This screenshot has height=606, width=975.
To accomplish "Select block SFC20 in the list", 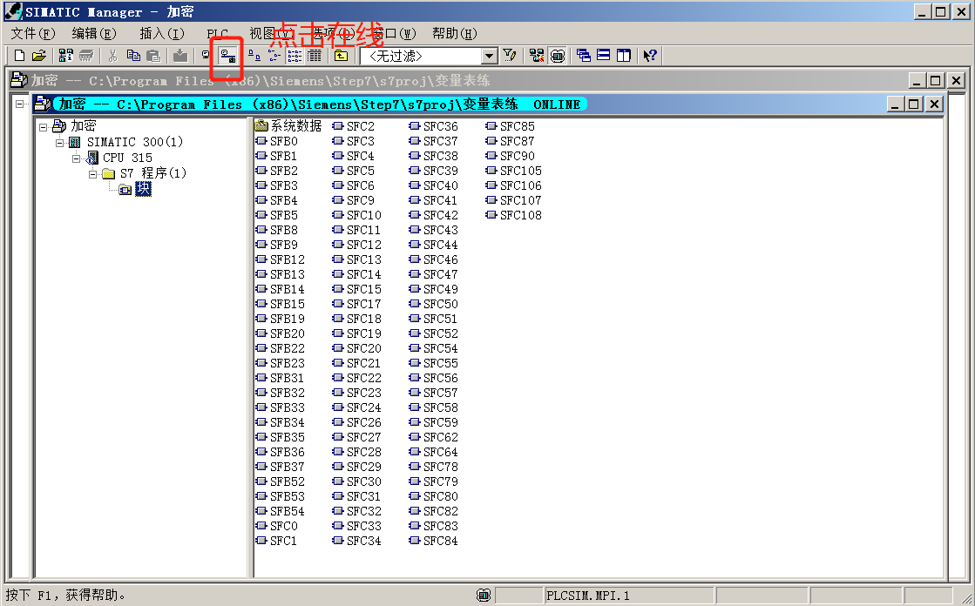I will (x=363, y=348).
